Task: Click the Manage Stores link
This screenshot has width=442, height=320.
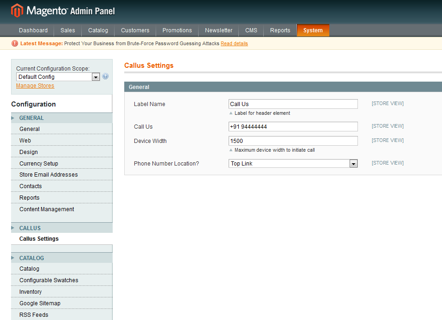Action: click(35, 86)
